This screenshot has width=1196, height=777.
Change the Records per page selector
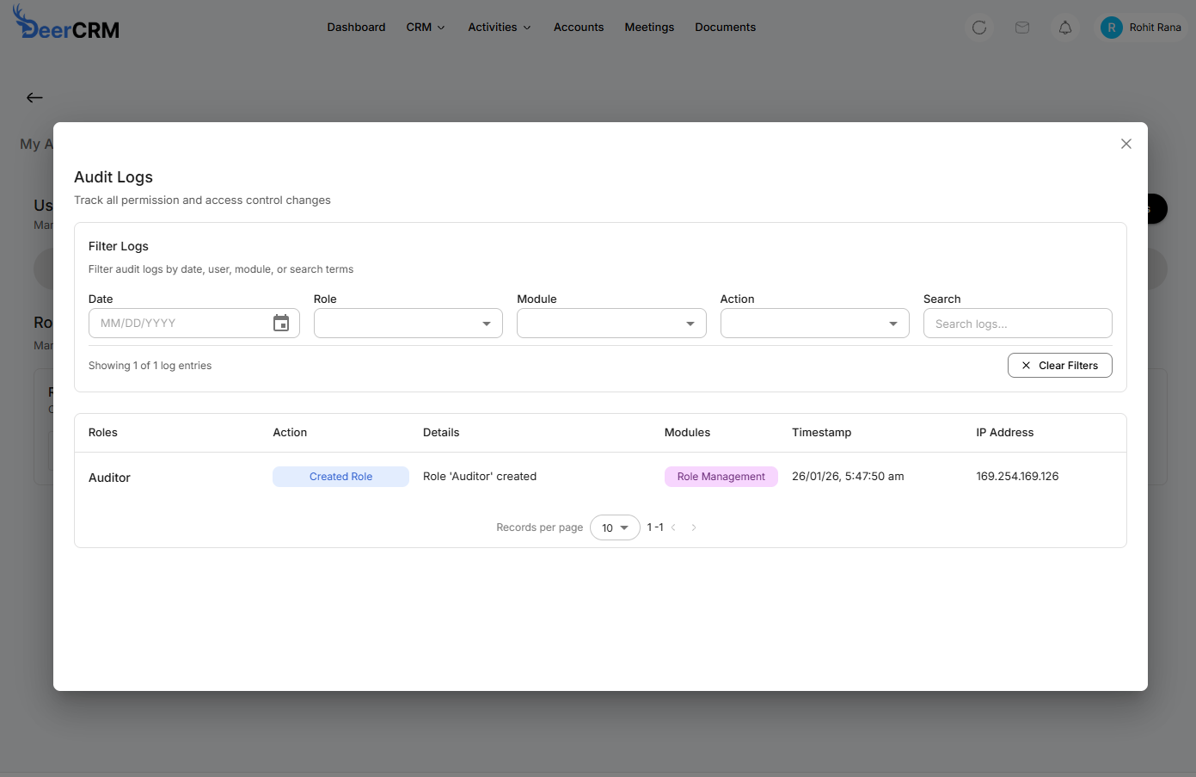tap(615, 527)
